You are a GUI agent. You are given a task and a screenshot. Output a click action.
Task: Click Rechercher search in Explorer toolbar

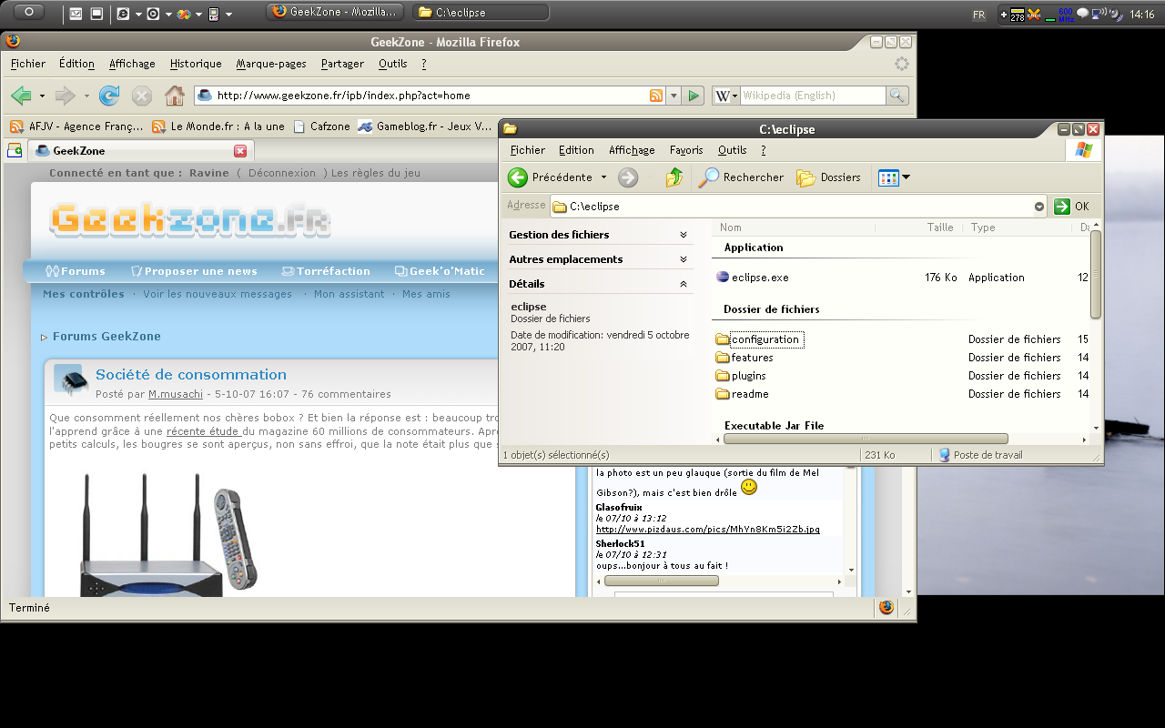tap(741, 177)
